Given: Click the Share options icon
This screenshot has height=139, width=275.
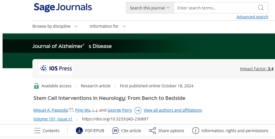Looking at the screenshot, I should coord(152,131).
